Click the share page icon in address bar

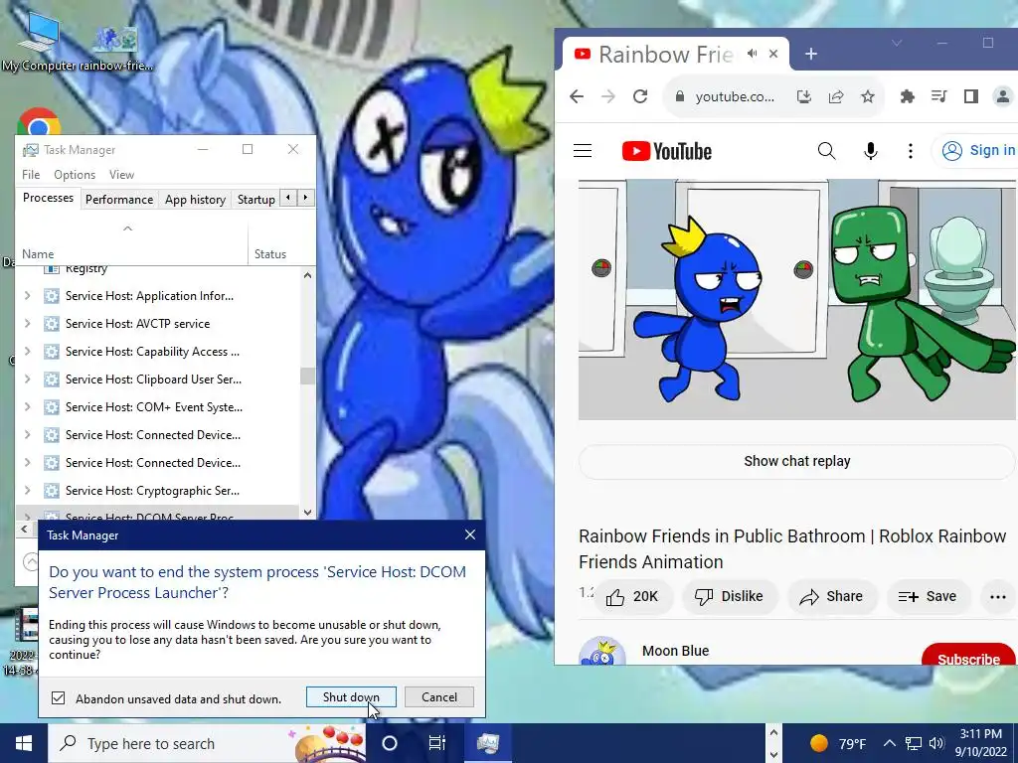click(x=835, y=96)
